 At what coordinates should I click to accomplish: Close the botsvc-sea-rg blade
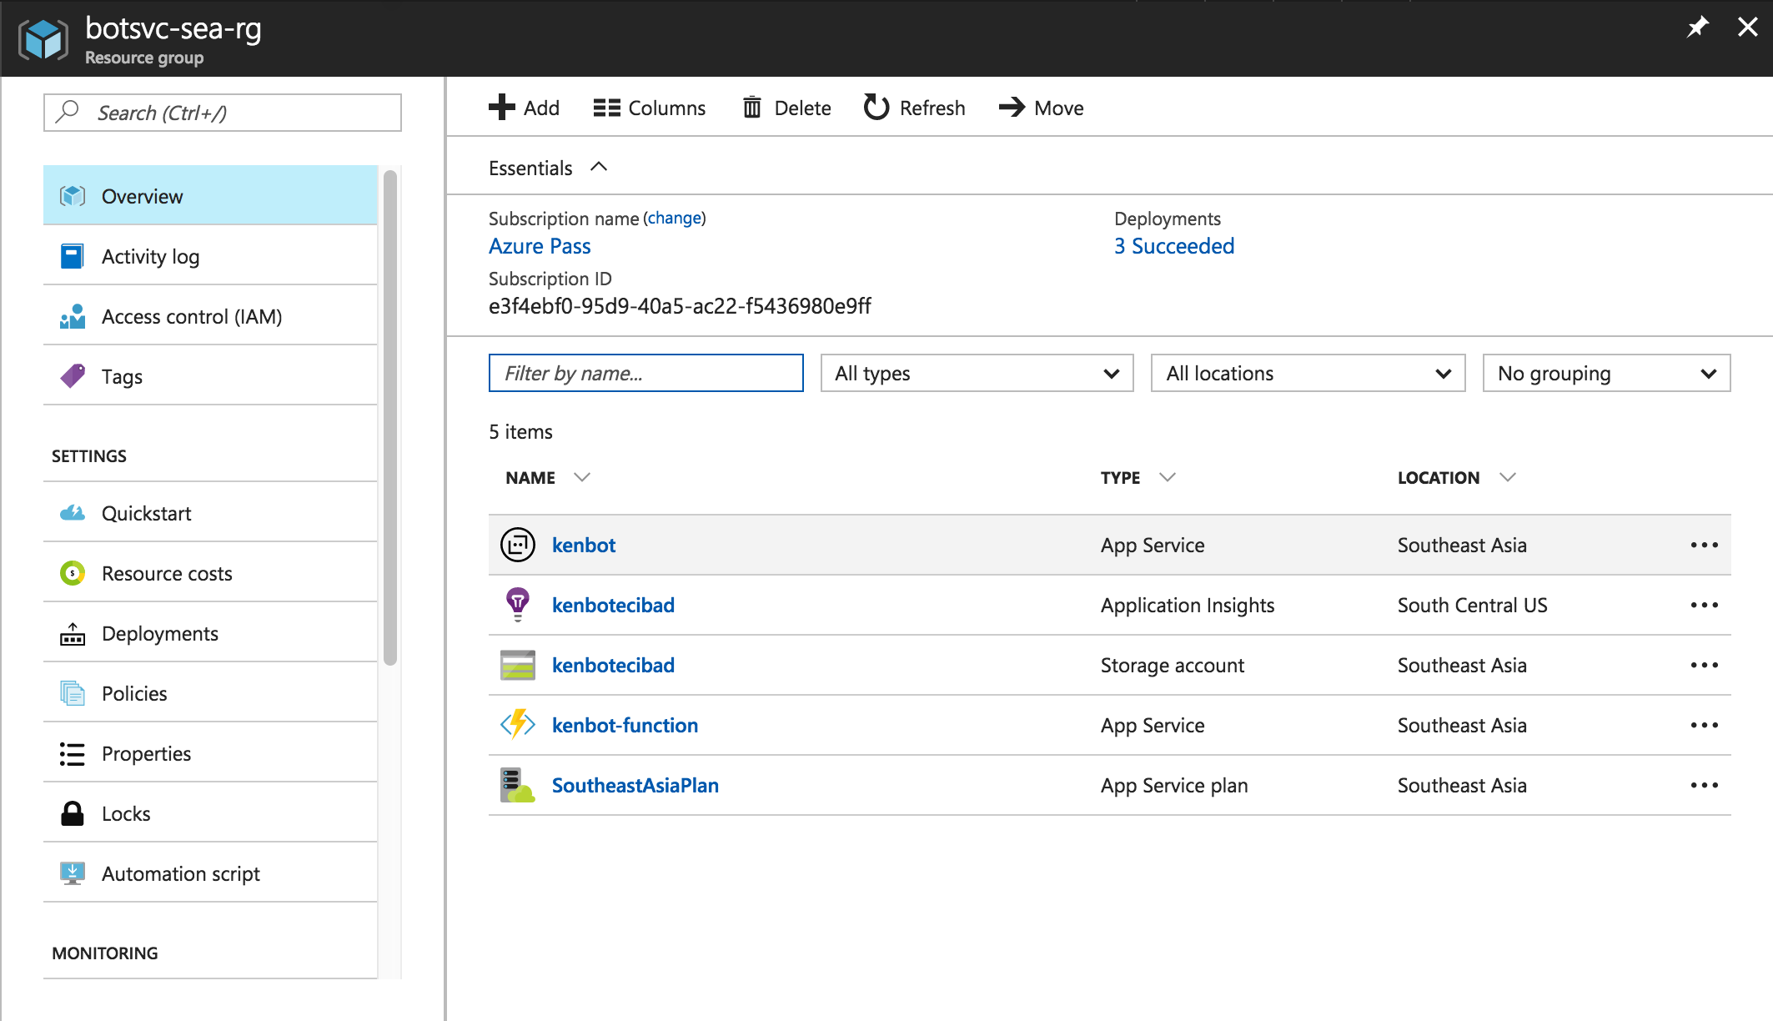pyautogui.click(x=1747, y=28)
